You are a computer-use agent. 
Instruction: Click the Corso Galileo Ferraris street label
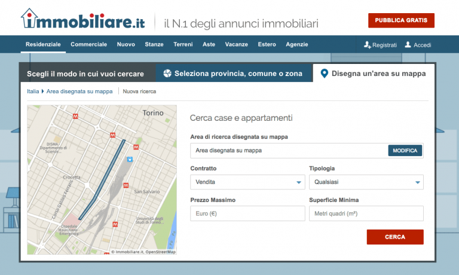tap(62, 200)
